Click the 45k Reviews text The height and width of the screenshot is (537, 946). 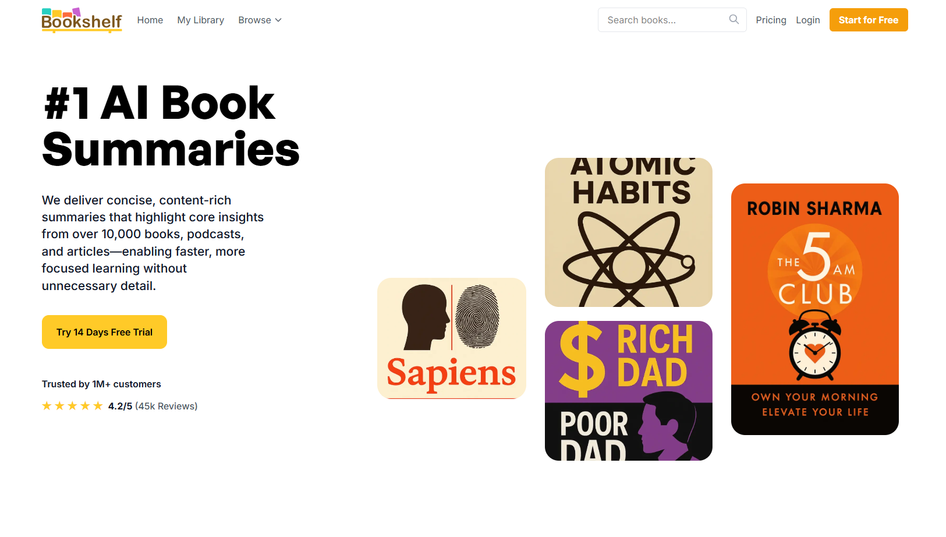166,406
